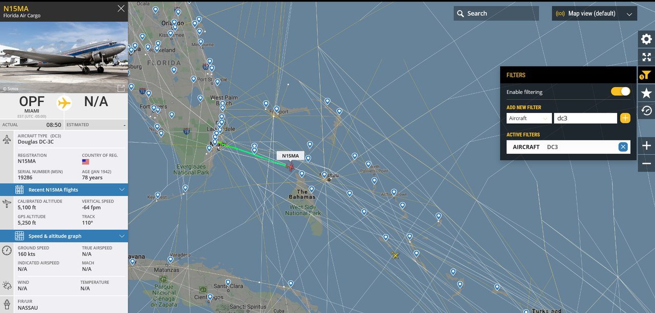Select the yellow aircraft icon near the Bahamas

pyautogui.click(x=395, y=255)
